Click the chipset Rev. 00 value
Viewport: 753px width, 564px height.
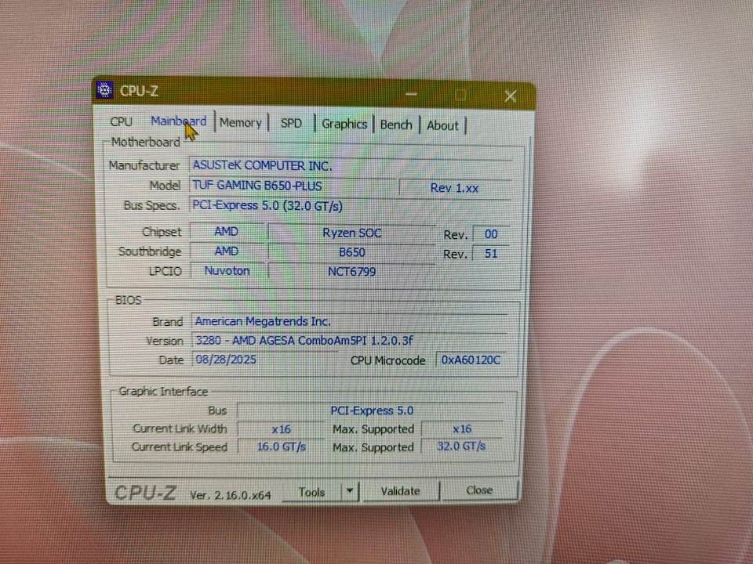[491, 234]
